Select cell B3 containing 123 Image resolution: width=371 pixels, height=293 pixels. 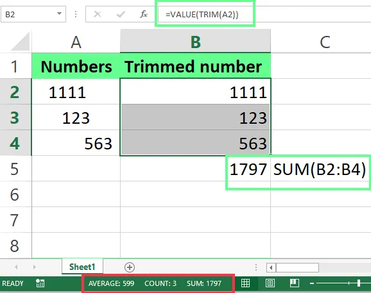pos(195,117)
